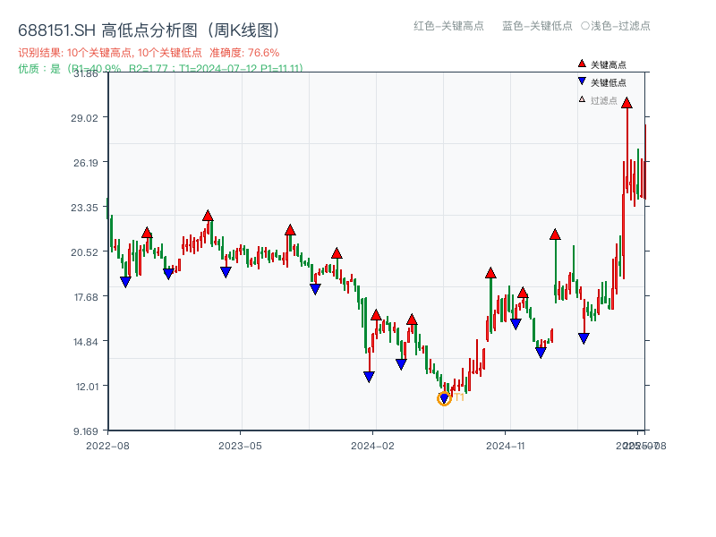This screenshot has height=537, width=716.
Task: Click the 20.52 y-axis label
Action: (84, 252)
